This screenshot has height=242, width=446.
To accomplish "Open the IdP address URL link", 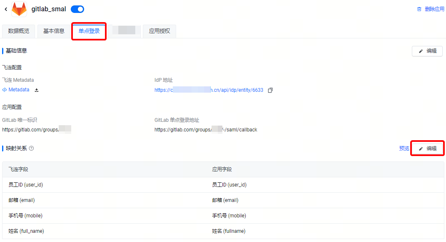I will [209, 90].
